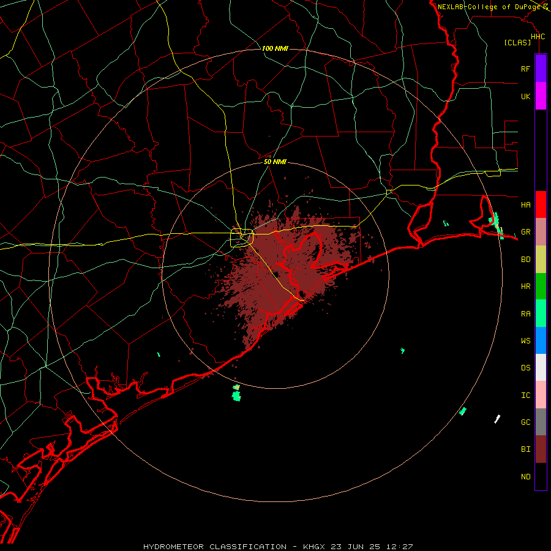Click the "[CLAS]" units label
The image size is (551, 551).
click(517, 43)
